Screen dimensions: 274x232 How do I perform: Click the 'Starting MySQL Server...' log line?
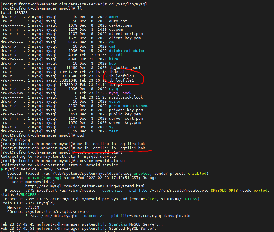136,224
